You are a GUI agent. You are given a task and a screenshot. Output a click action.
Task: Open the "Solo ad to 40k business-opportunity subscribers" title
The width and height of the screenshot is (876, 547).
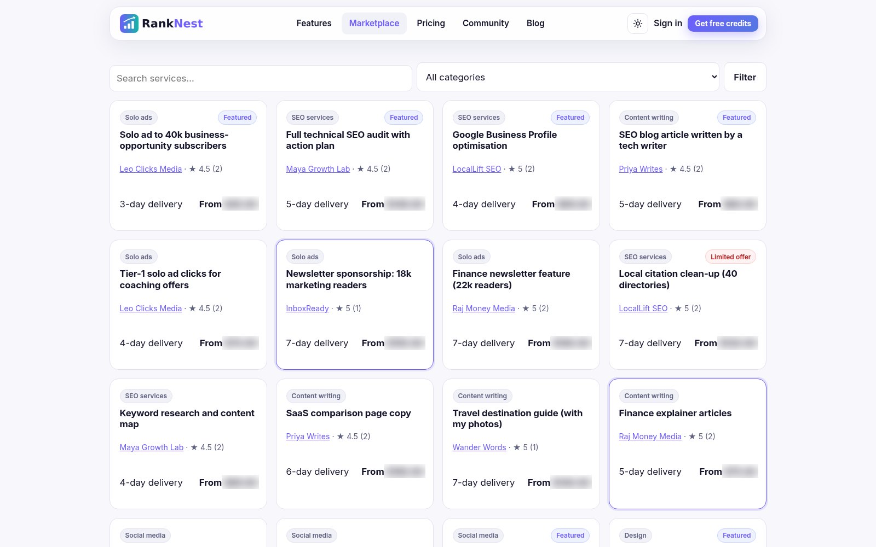tap(174, 140)
